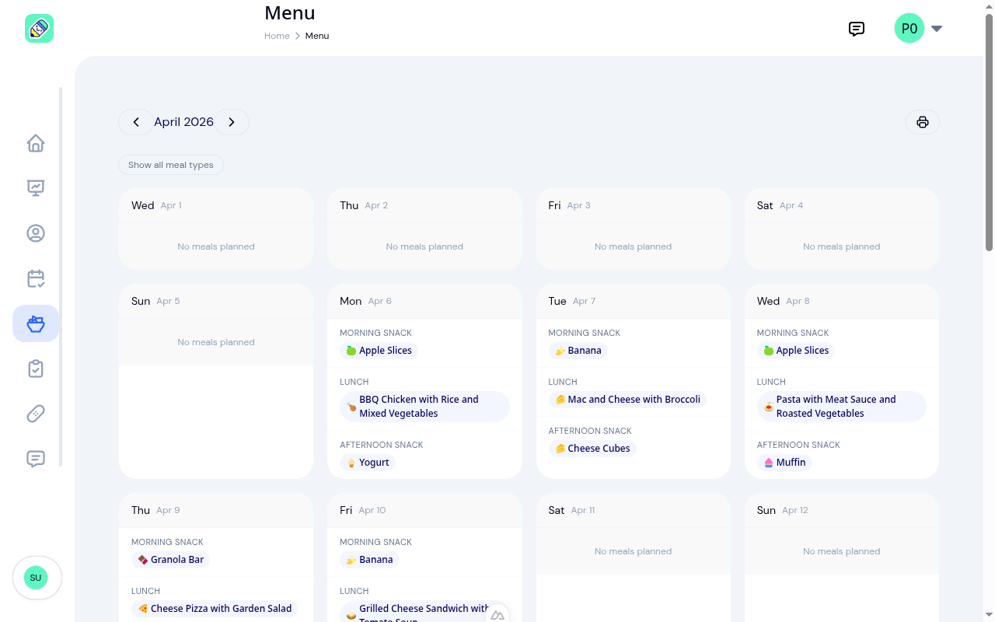Click the floating badge icon near Grilled Cheese
This screenshot has height=622, width=995.
[497, 615]
